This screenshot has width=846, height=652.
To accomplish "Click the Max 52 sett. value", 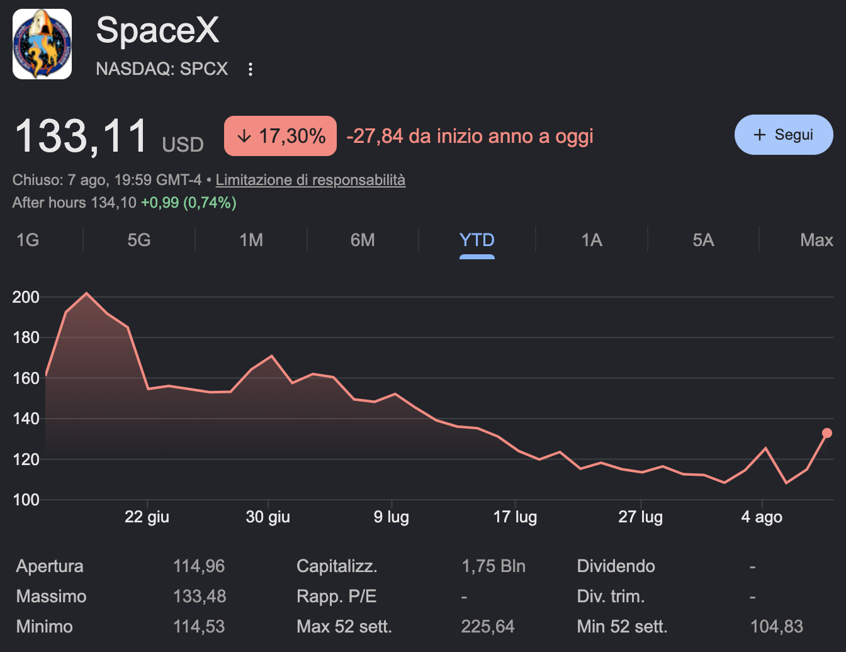I will coord(488,626).
